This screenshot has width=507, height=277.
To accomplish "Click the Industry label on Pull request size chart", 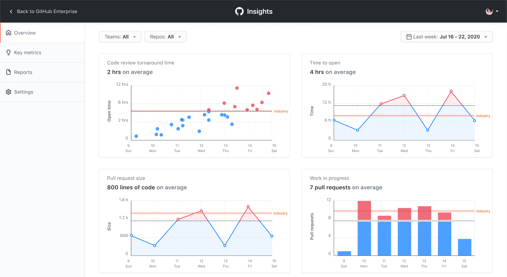I will (280, 213).
